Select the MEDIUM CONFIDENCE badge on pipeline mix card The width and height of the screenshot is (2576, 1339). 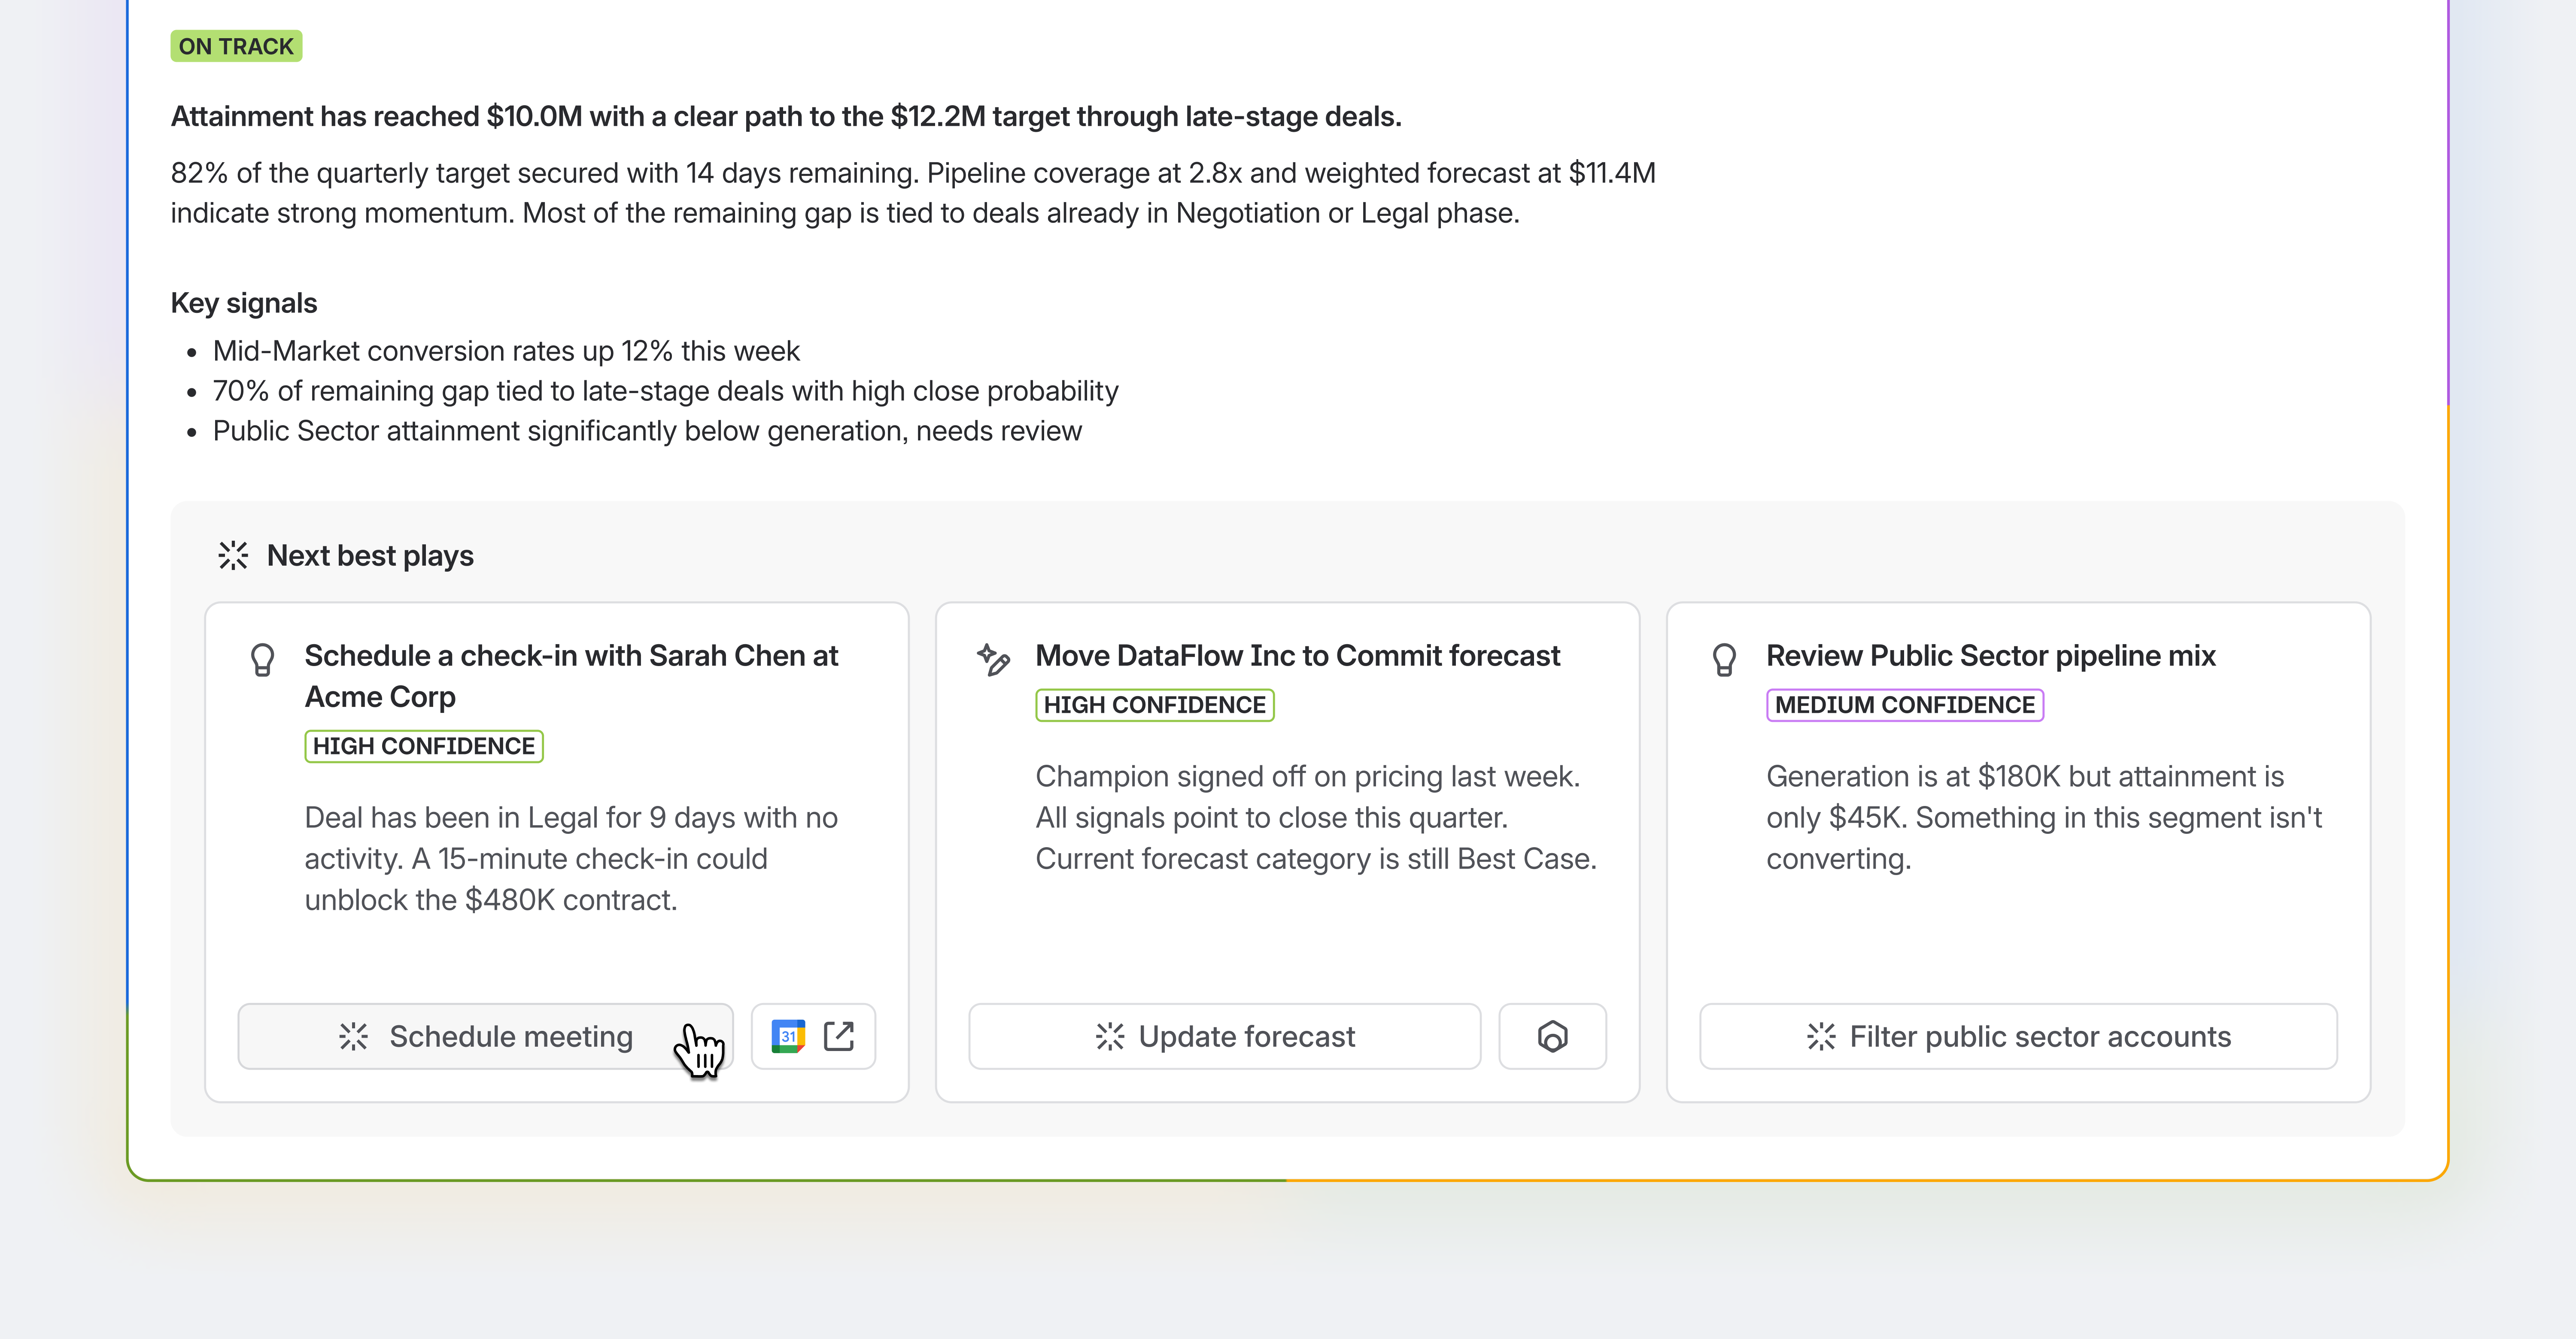[x=1904, y=706]
